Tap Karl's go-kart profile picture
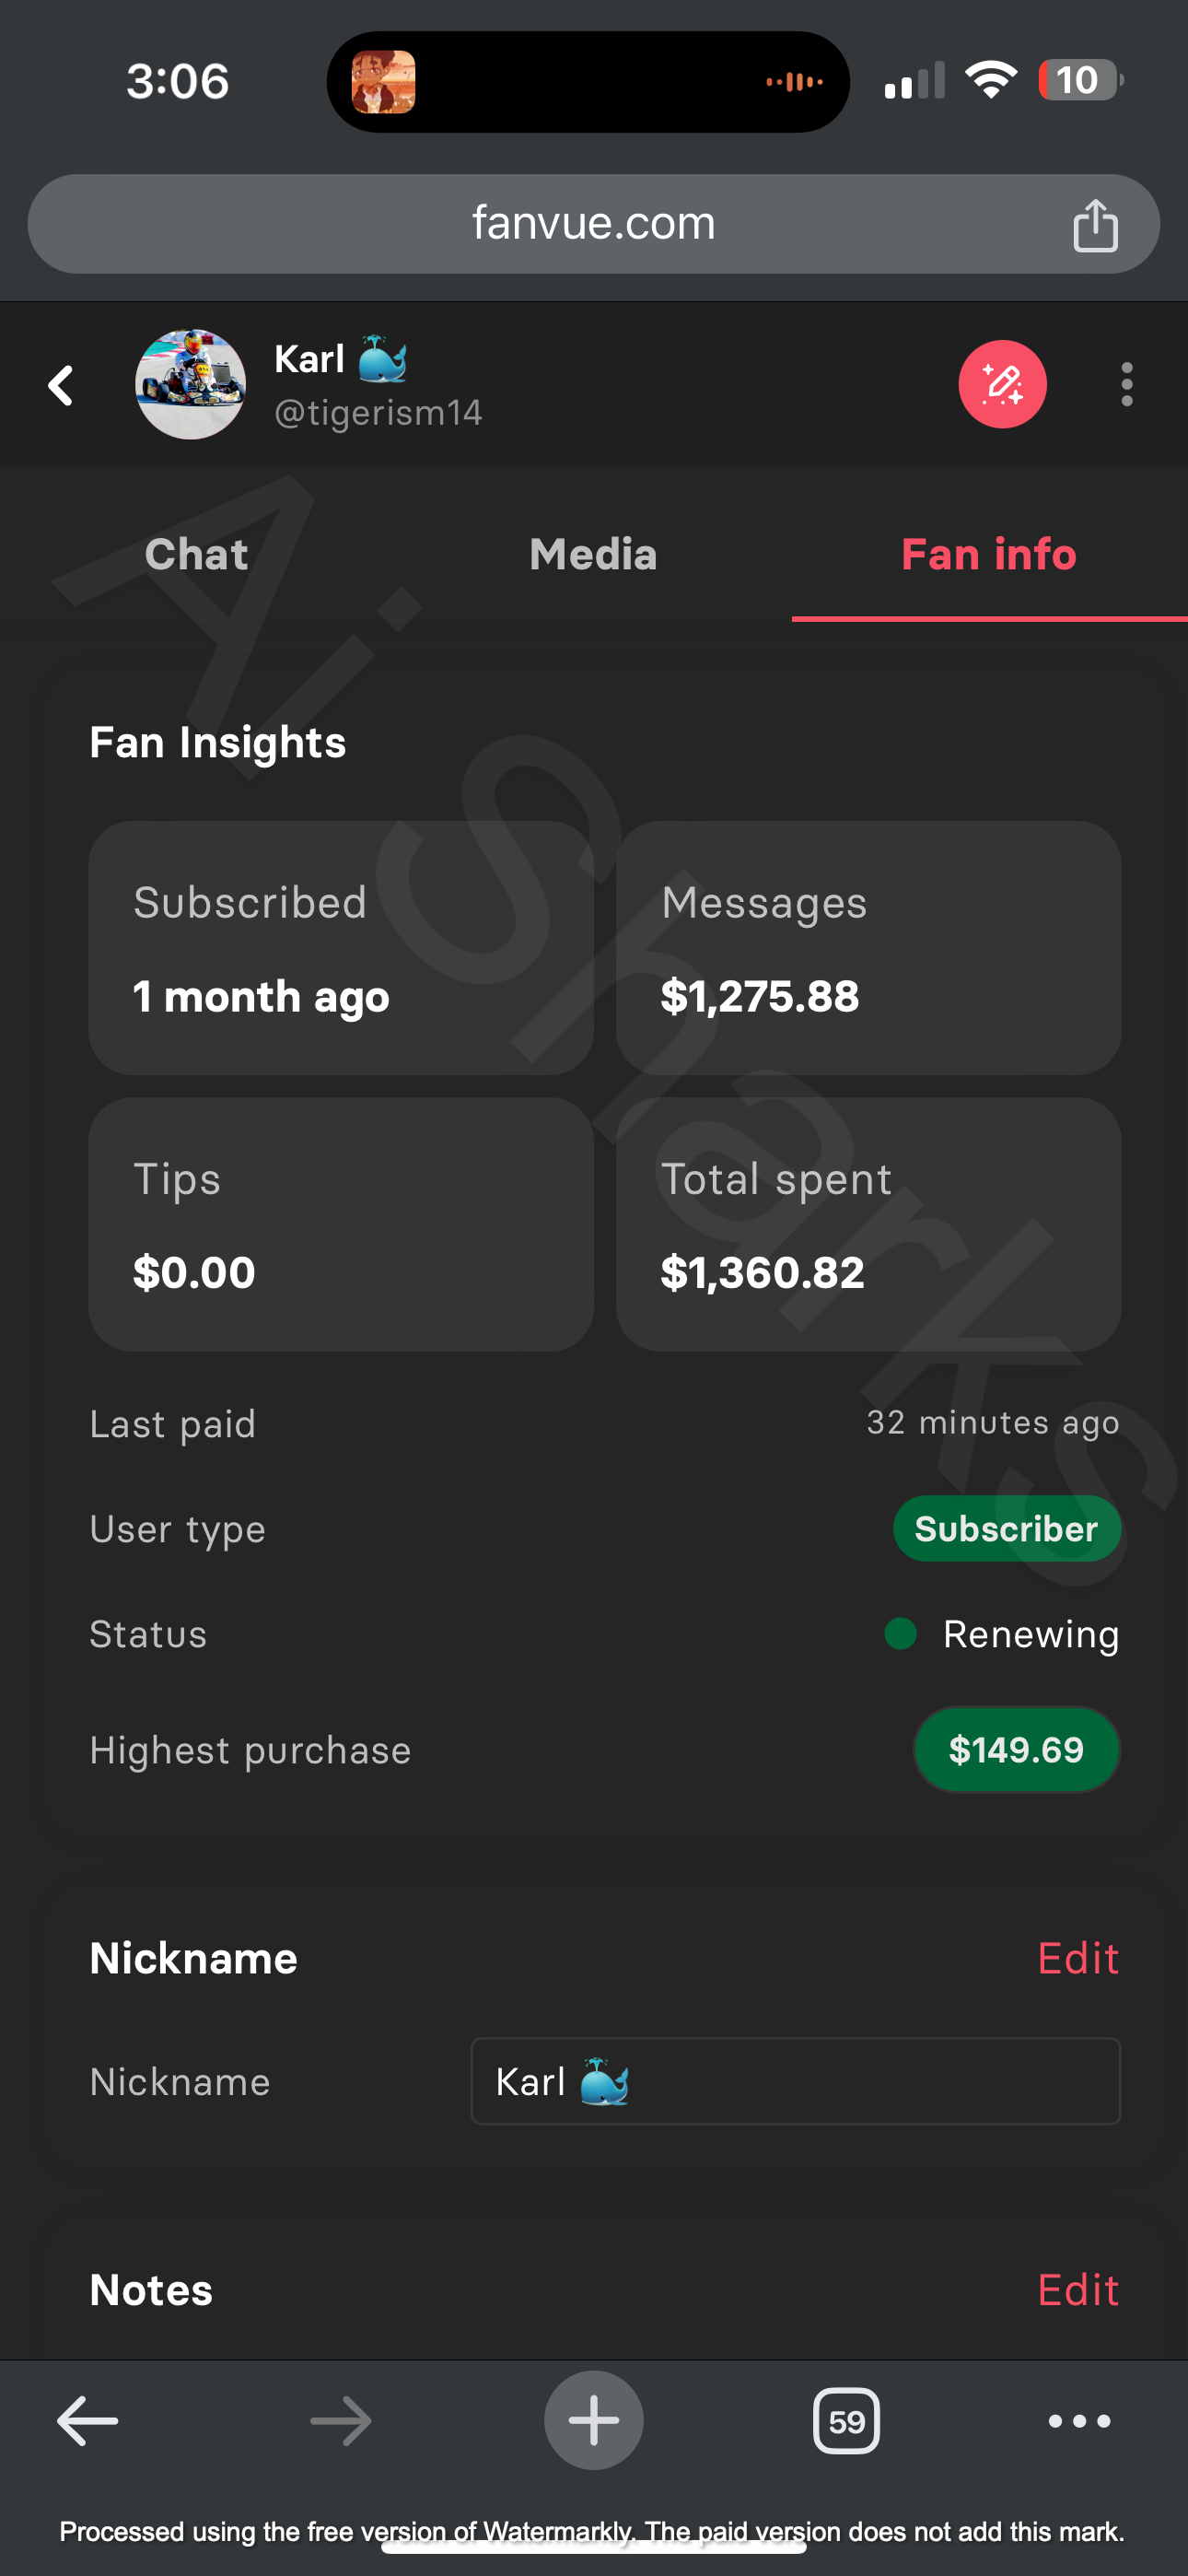 pyautogui.click(x=190, y=384)
